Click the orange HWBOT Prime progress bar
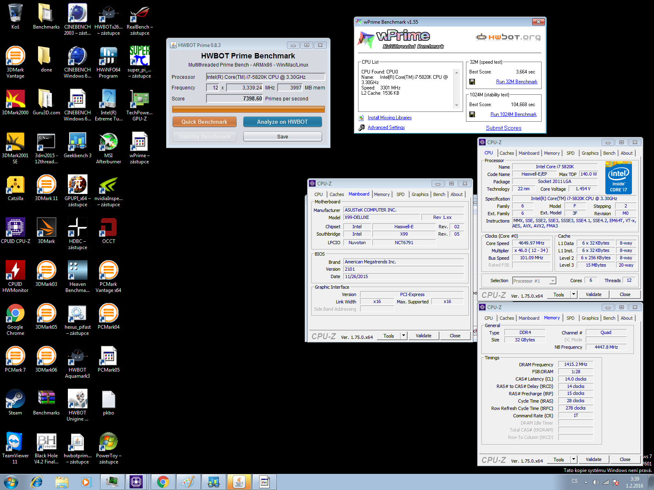654x490 pixels. [x=249, y=109]
